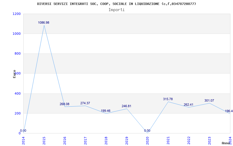Screen dimensions: 233x146
Task: Click the y-axis value 200
Action: click(17, 113)
